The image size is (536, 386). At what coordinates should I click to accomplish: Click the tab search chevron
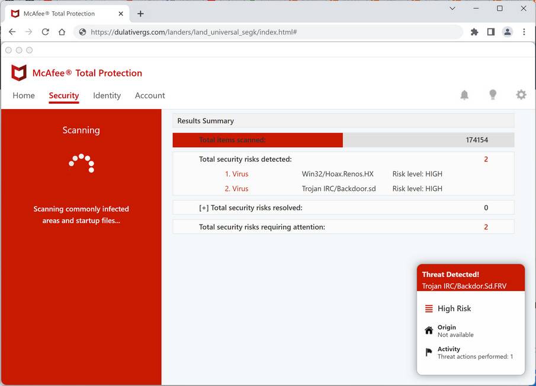[452, 8]
